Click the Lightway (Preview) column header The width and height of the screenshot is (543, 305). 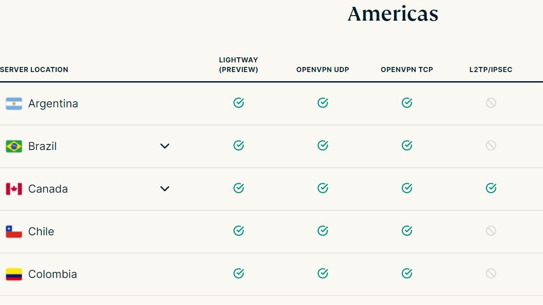coord(238,65)
